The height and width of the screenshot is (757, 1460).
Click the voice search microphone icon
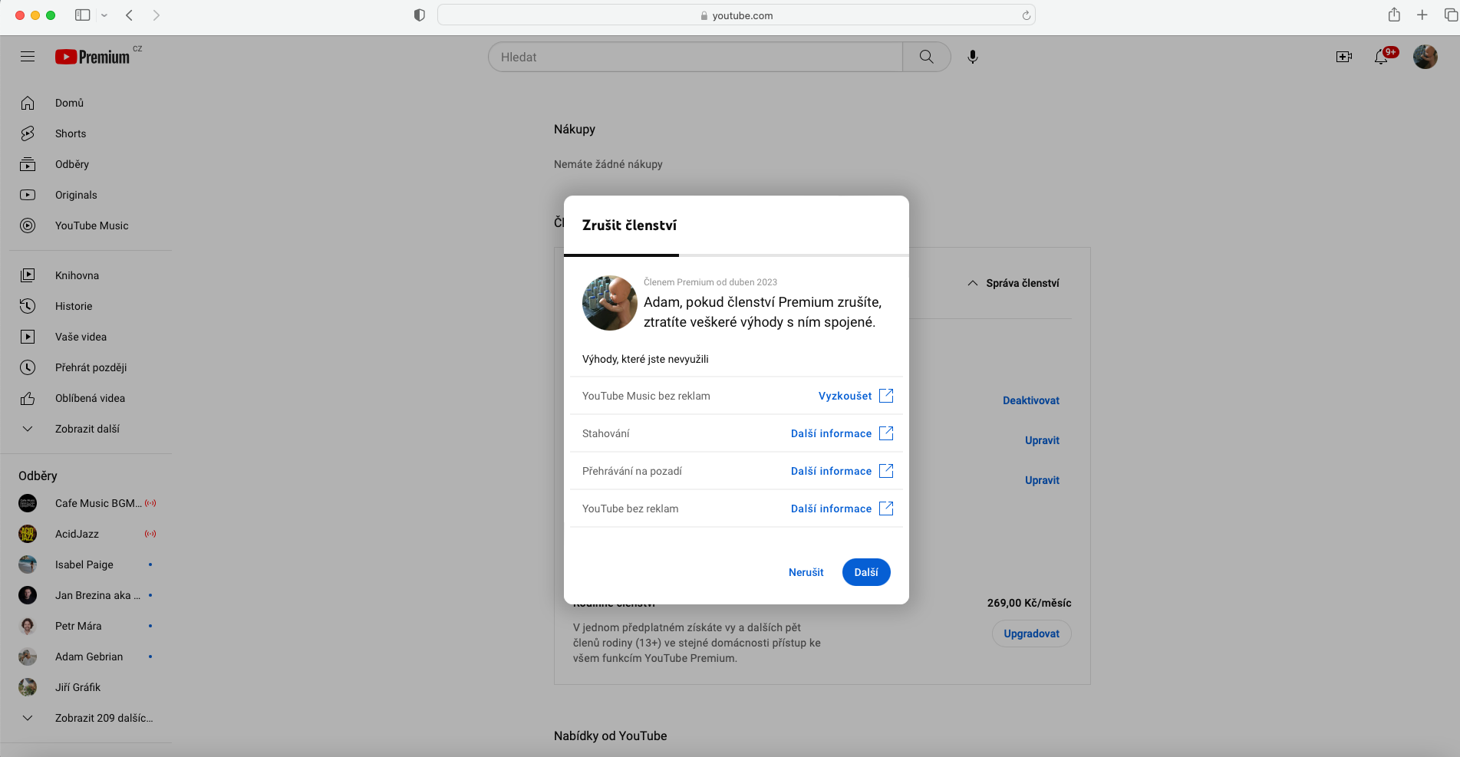[972, 57]
